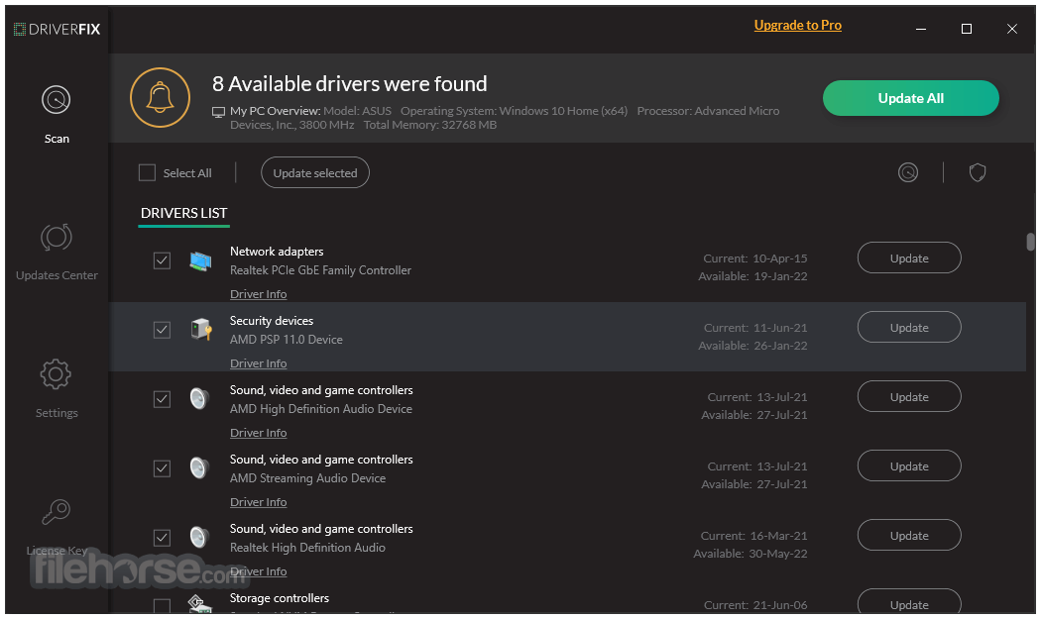Image resolution: width=1041 pixels, height=619 pixels.
Task: Click the 'My PC Overview:' label
Action: click(x=275, y=111)
